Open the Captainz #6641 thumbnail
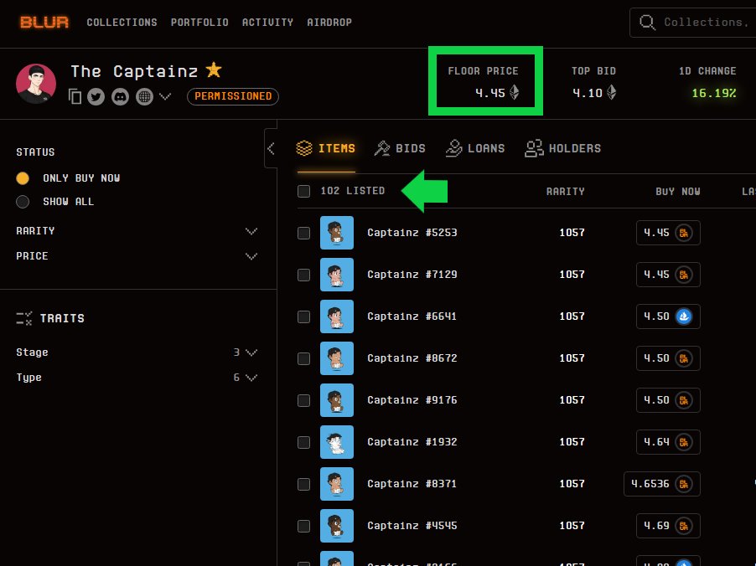 point(337,316)
